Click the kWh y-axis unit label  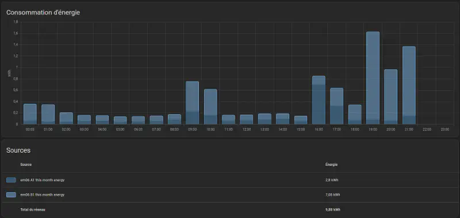tap(9, 73)
